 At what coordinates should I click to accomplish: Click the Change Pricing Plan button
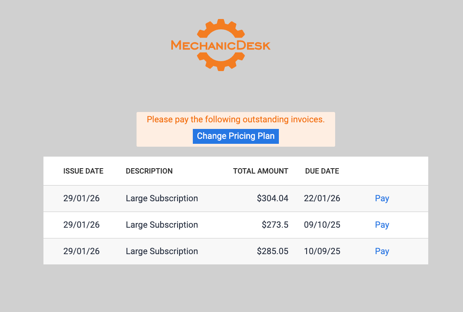[x=235, y=136]
